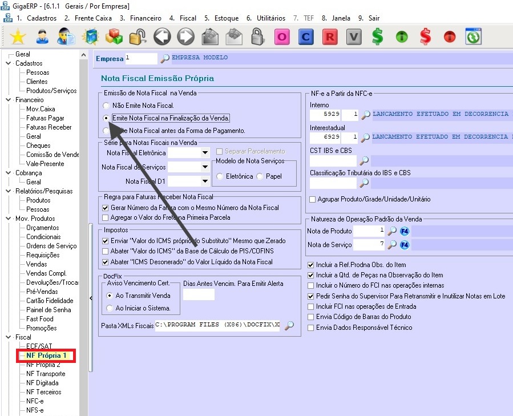Click the sidebar vertical scrollbar

90,297
